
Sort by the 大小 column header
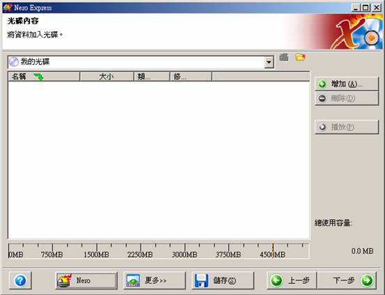pos(107,77)
